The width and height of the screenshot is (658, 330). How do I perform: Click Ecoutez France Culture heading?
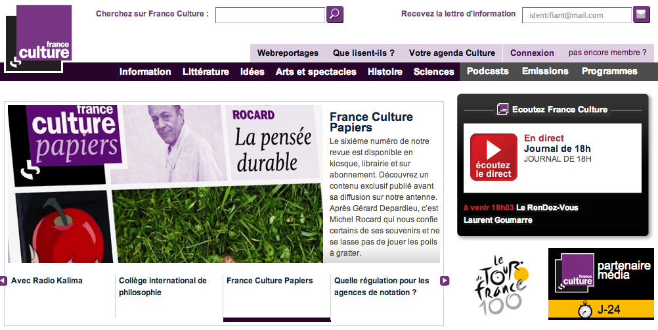click(559, 110)
